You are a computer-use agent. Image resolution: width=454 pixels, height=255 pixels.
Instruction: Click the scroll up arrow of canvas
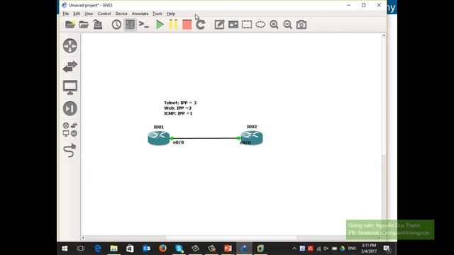(384, 35)
